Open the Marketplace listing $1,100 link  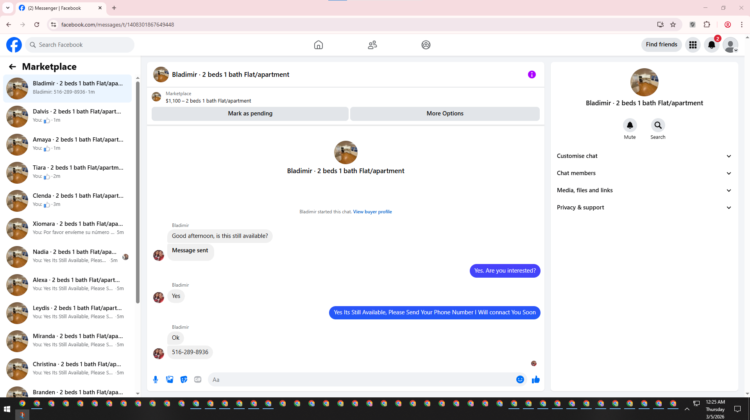[x=208, y=101]
